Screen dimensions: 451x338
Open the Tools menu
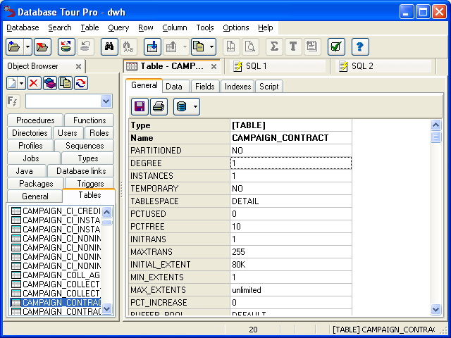click(x=205, y=27)
